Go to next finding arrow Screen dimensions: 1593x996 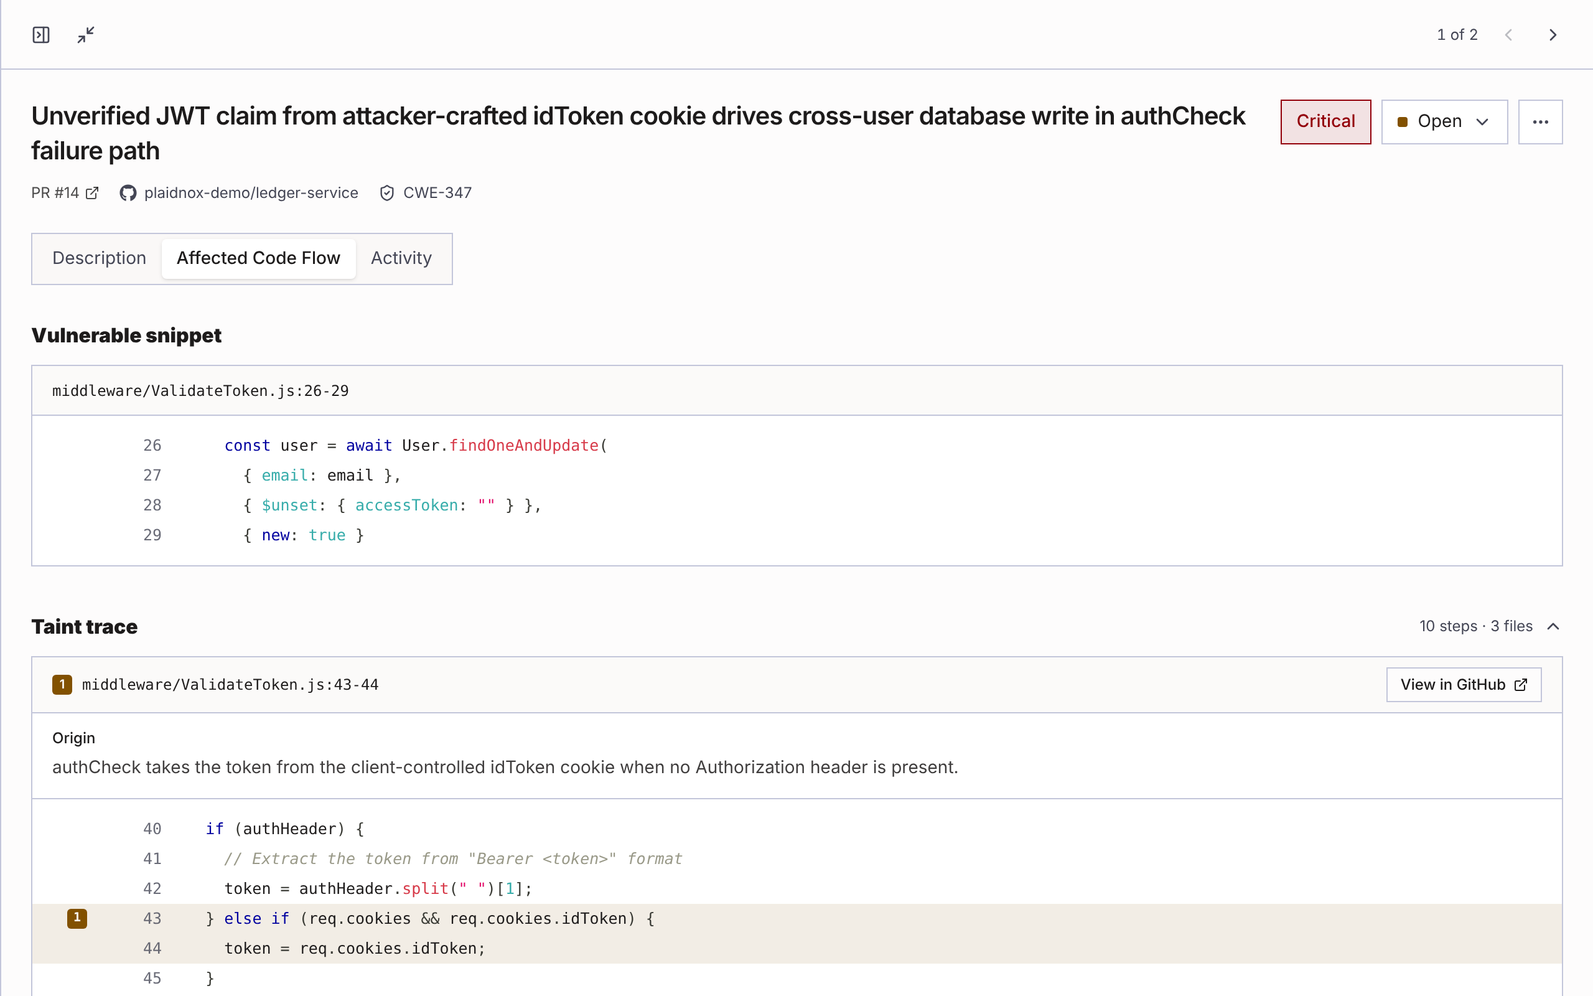1552,35
